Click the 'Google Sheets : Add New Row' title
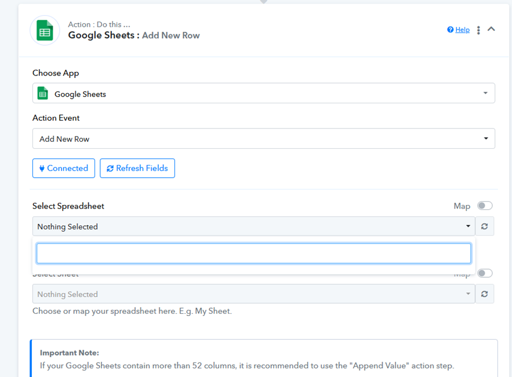The width and height of the screenshot is (512, 377). pyautogui.click(x=134, y=35)
